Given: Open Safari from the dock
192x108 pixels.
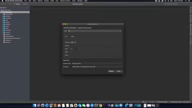Looking at the screenshot, I should [x=47, y=105].
